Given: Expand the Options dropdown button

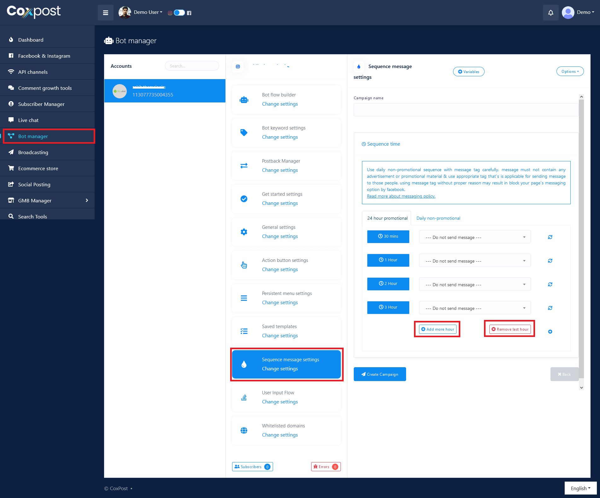Looking at the screenshot, I should coord(570,72).
